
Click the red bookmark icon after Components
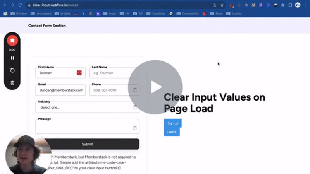point(205,14)
